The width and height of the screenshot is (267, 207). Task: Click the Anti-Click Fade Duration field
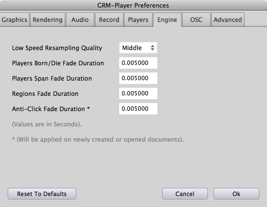pyautogui.click(x=138, y=109)
